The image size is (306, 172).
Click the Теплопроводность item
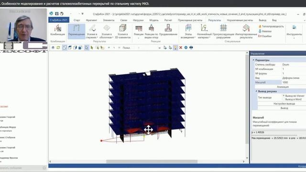[x=271, y=26]
